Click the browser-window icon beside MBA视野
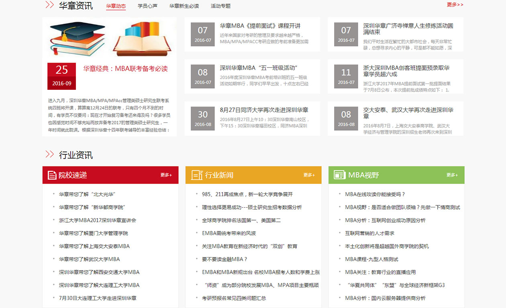This screenshot has height=308, width=506. (340, 175)
